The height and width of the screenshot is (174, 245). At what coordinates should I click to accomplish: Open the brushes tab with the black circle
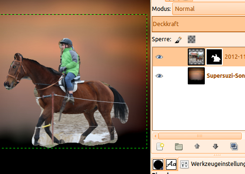click(x=158, y=165)
